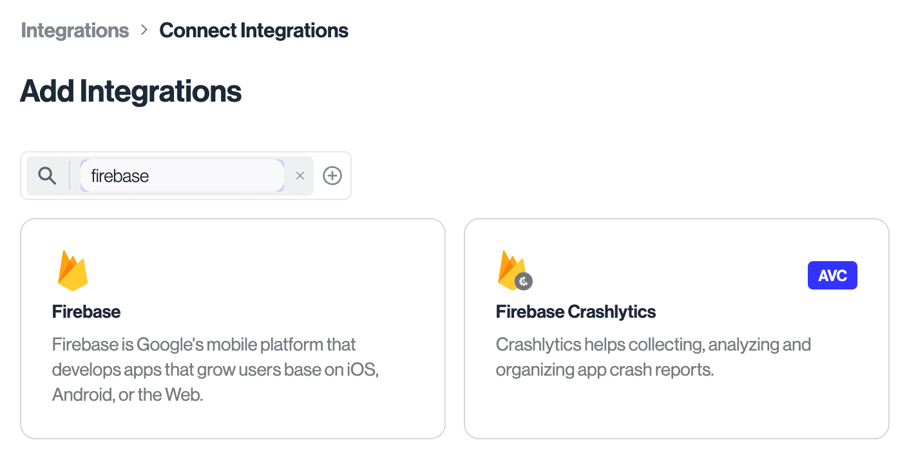This screenshot has height=458, width=907.
Task: Click the AVC badge on Firebase Crashlytics
Action: pos(832,275)
